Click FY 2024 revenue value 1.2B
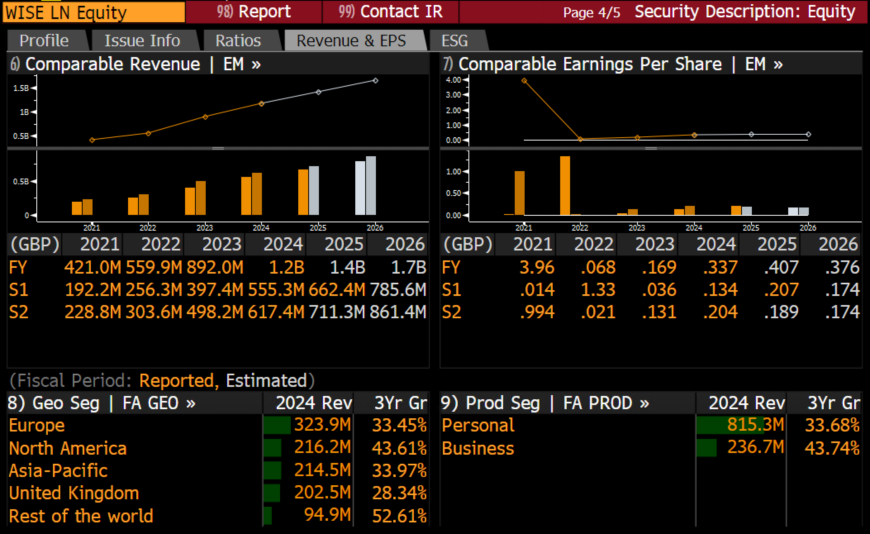Image resolution: width=870 pixels, height=534 pixels. point(287,267)
